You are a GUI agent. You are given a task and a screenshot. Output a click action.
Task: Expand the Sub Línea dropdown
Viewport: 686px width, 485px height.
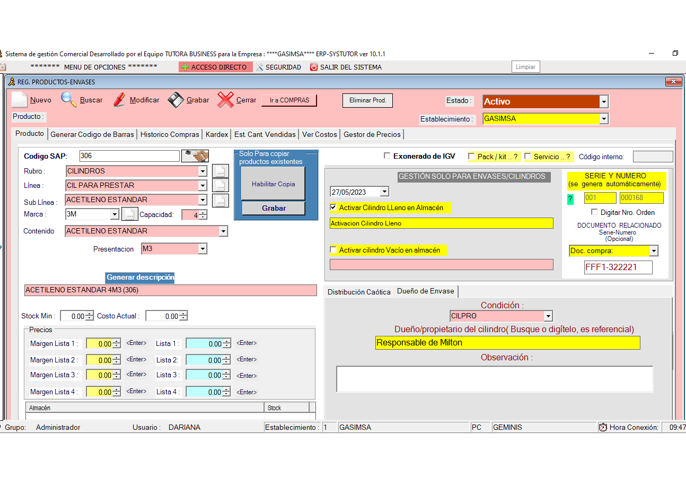[x=203, y=200]
